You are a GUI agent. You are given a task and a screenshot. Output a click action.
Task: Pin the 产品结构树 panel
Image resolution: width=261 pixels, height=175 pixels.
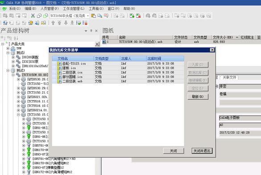tap(91, 31)
